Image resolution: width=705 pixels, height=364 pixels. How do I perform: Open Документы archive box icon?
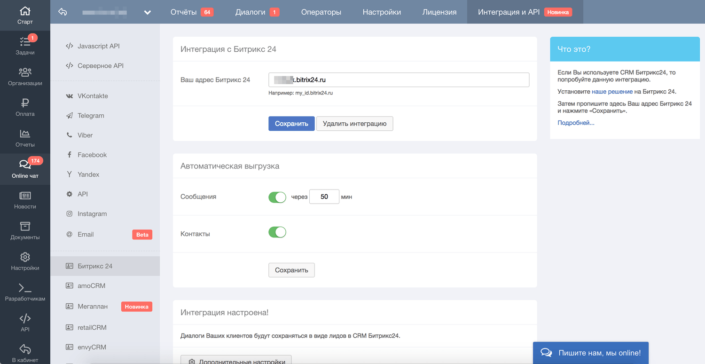click(25, 226)
